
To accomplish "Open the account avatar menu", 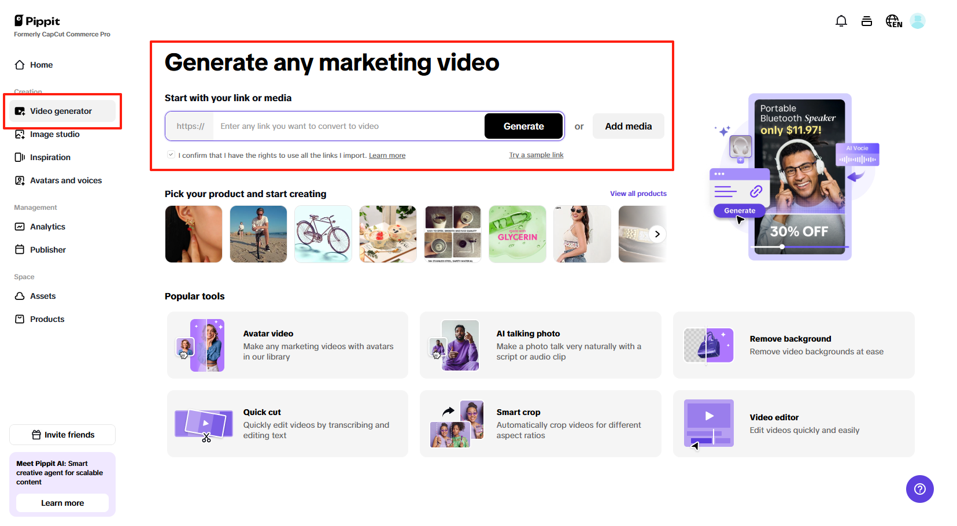I will click(x=918, y=20).
